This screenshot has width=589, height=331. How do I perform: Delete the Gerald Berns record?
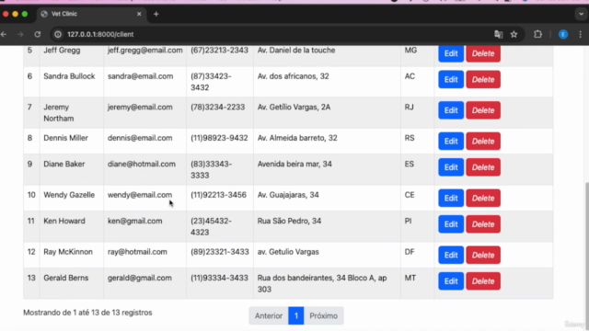tap(483, 281)
